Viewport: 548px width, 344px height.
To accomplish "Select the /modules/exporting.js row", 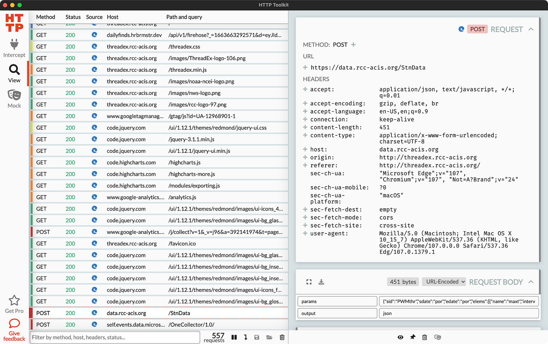I will 159,185.
